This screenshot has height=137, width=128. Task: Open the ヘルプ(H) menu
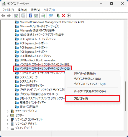(49, 10)
